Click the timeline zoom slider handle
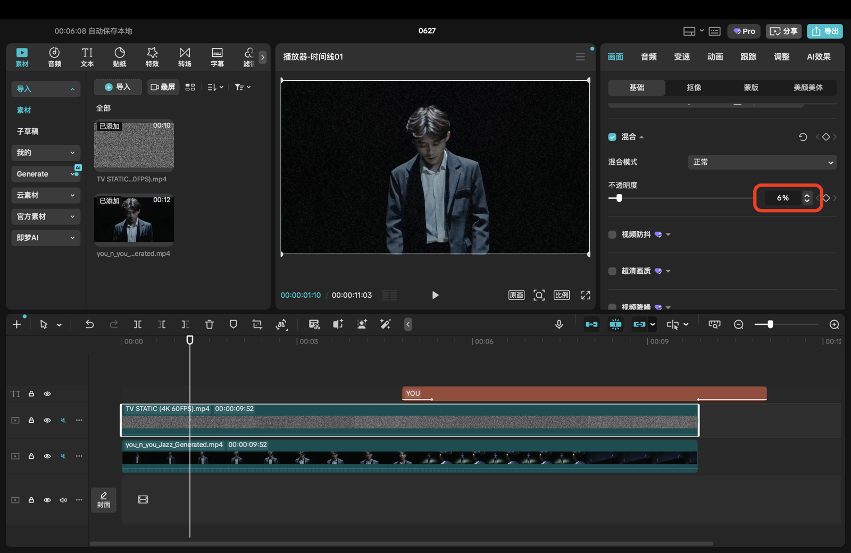Screen dimensions: 851x553 click(x=770, y=324)
